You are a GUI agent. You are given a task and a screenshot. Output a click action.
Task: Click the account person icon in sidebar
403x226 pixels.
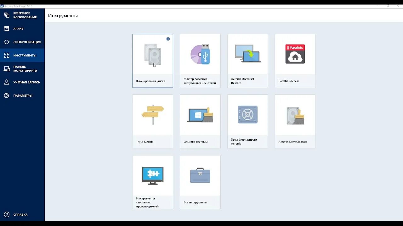7,82
